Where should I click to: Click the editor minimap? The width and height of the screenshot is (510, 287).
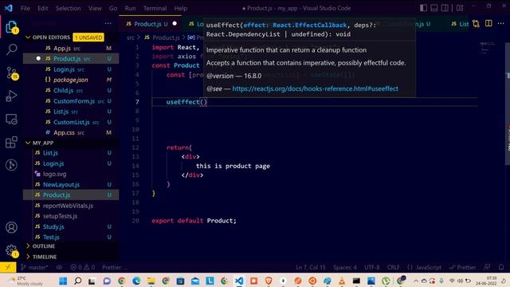tap(487, 47)
